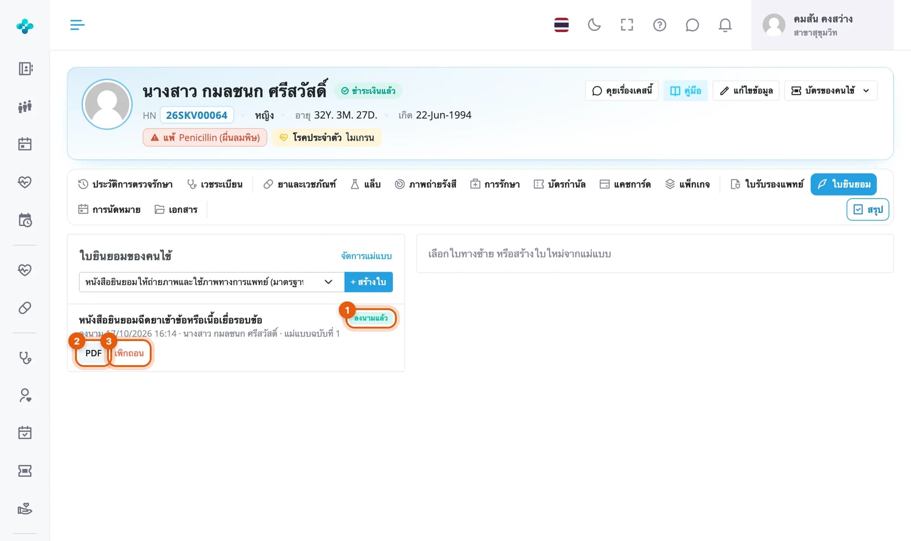Switch to เวชระเบียน tab
The image size is (911, 541).
(x=215, y=184)
